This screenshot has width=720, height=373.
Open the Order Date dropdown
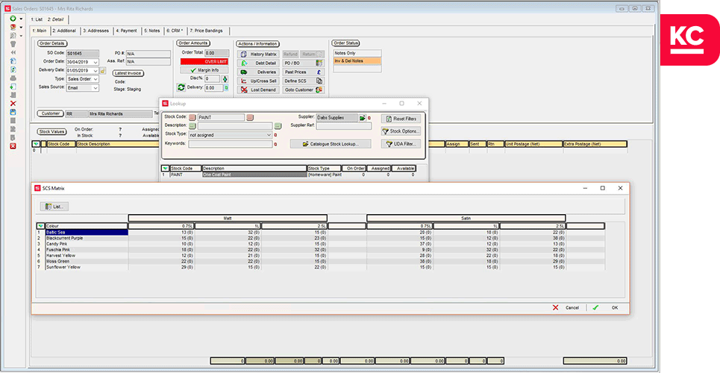[x=96, y=62]
